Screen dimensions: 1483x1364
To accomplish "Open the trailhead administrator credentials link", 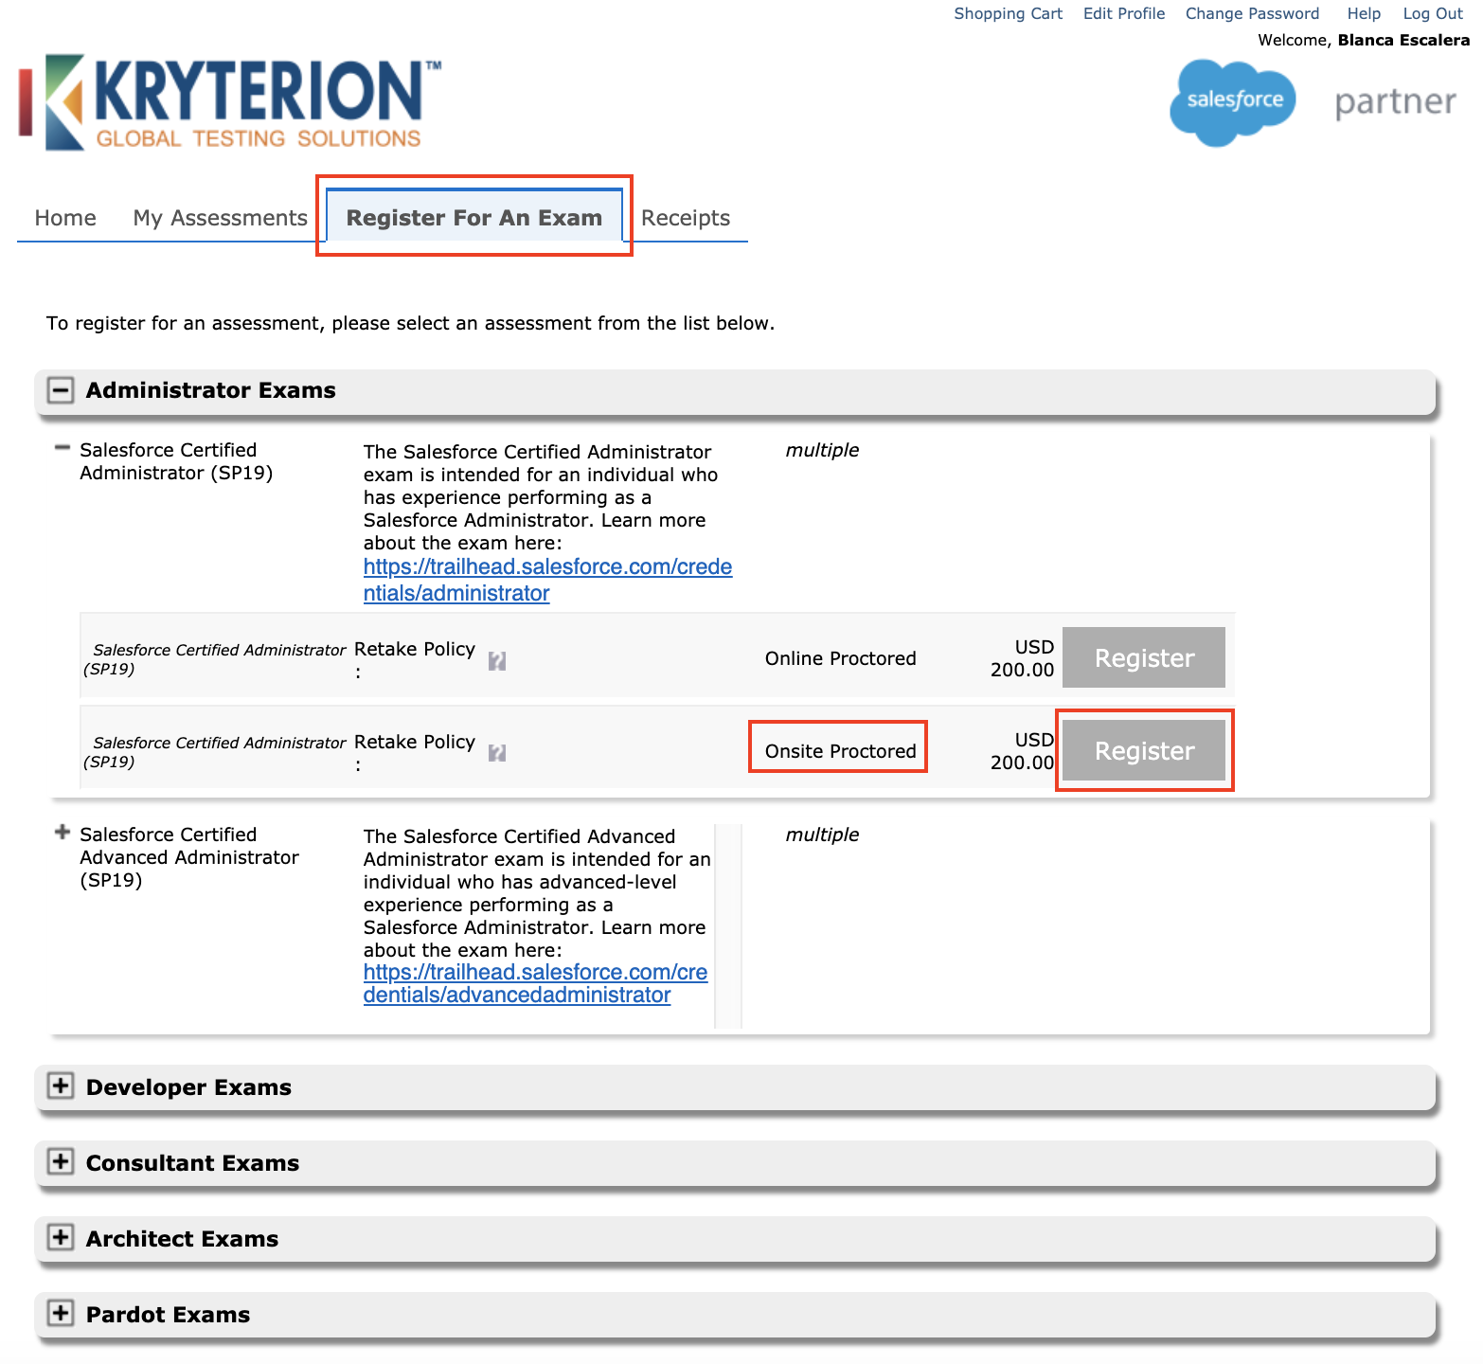I will [x=546, y=567].
